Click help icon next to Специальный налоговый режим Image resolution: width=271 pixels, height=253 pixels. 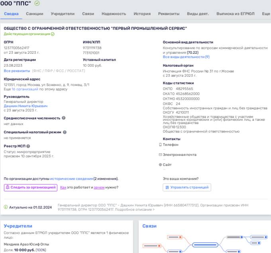[x=65, y=132]
